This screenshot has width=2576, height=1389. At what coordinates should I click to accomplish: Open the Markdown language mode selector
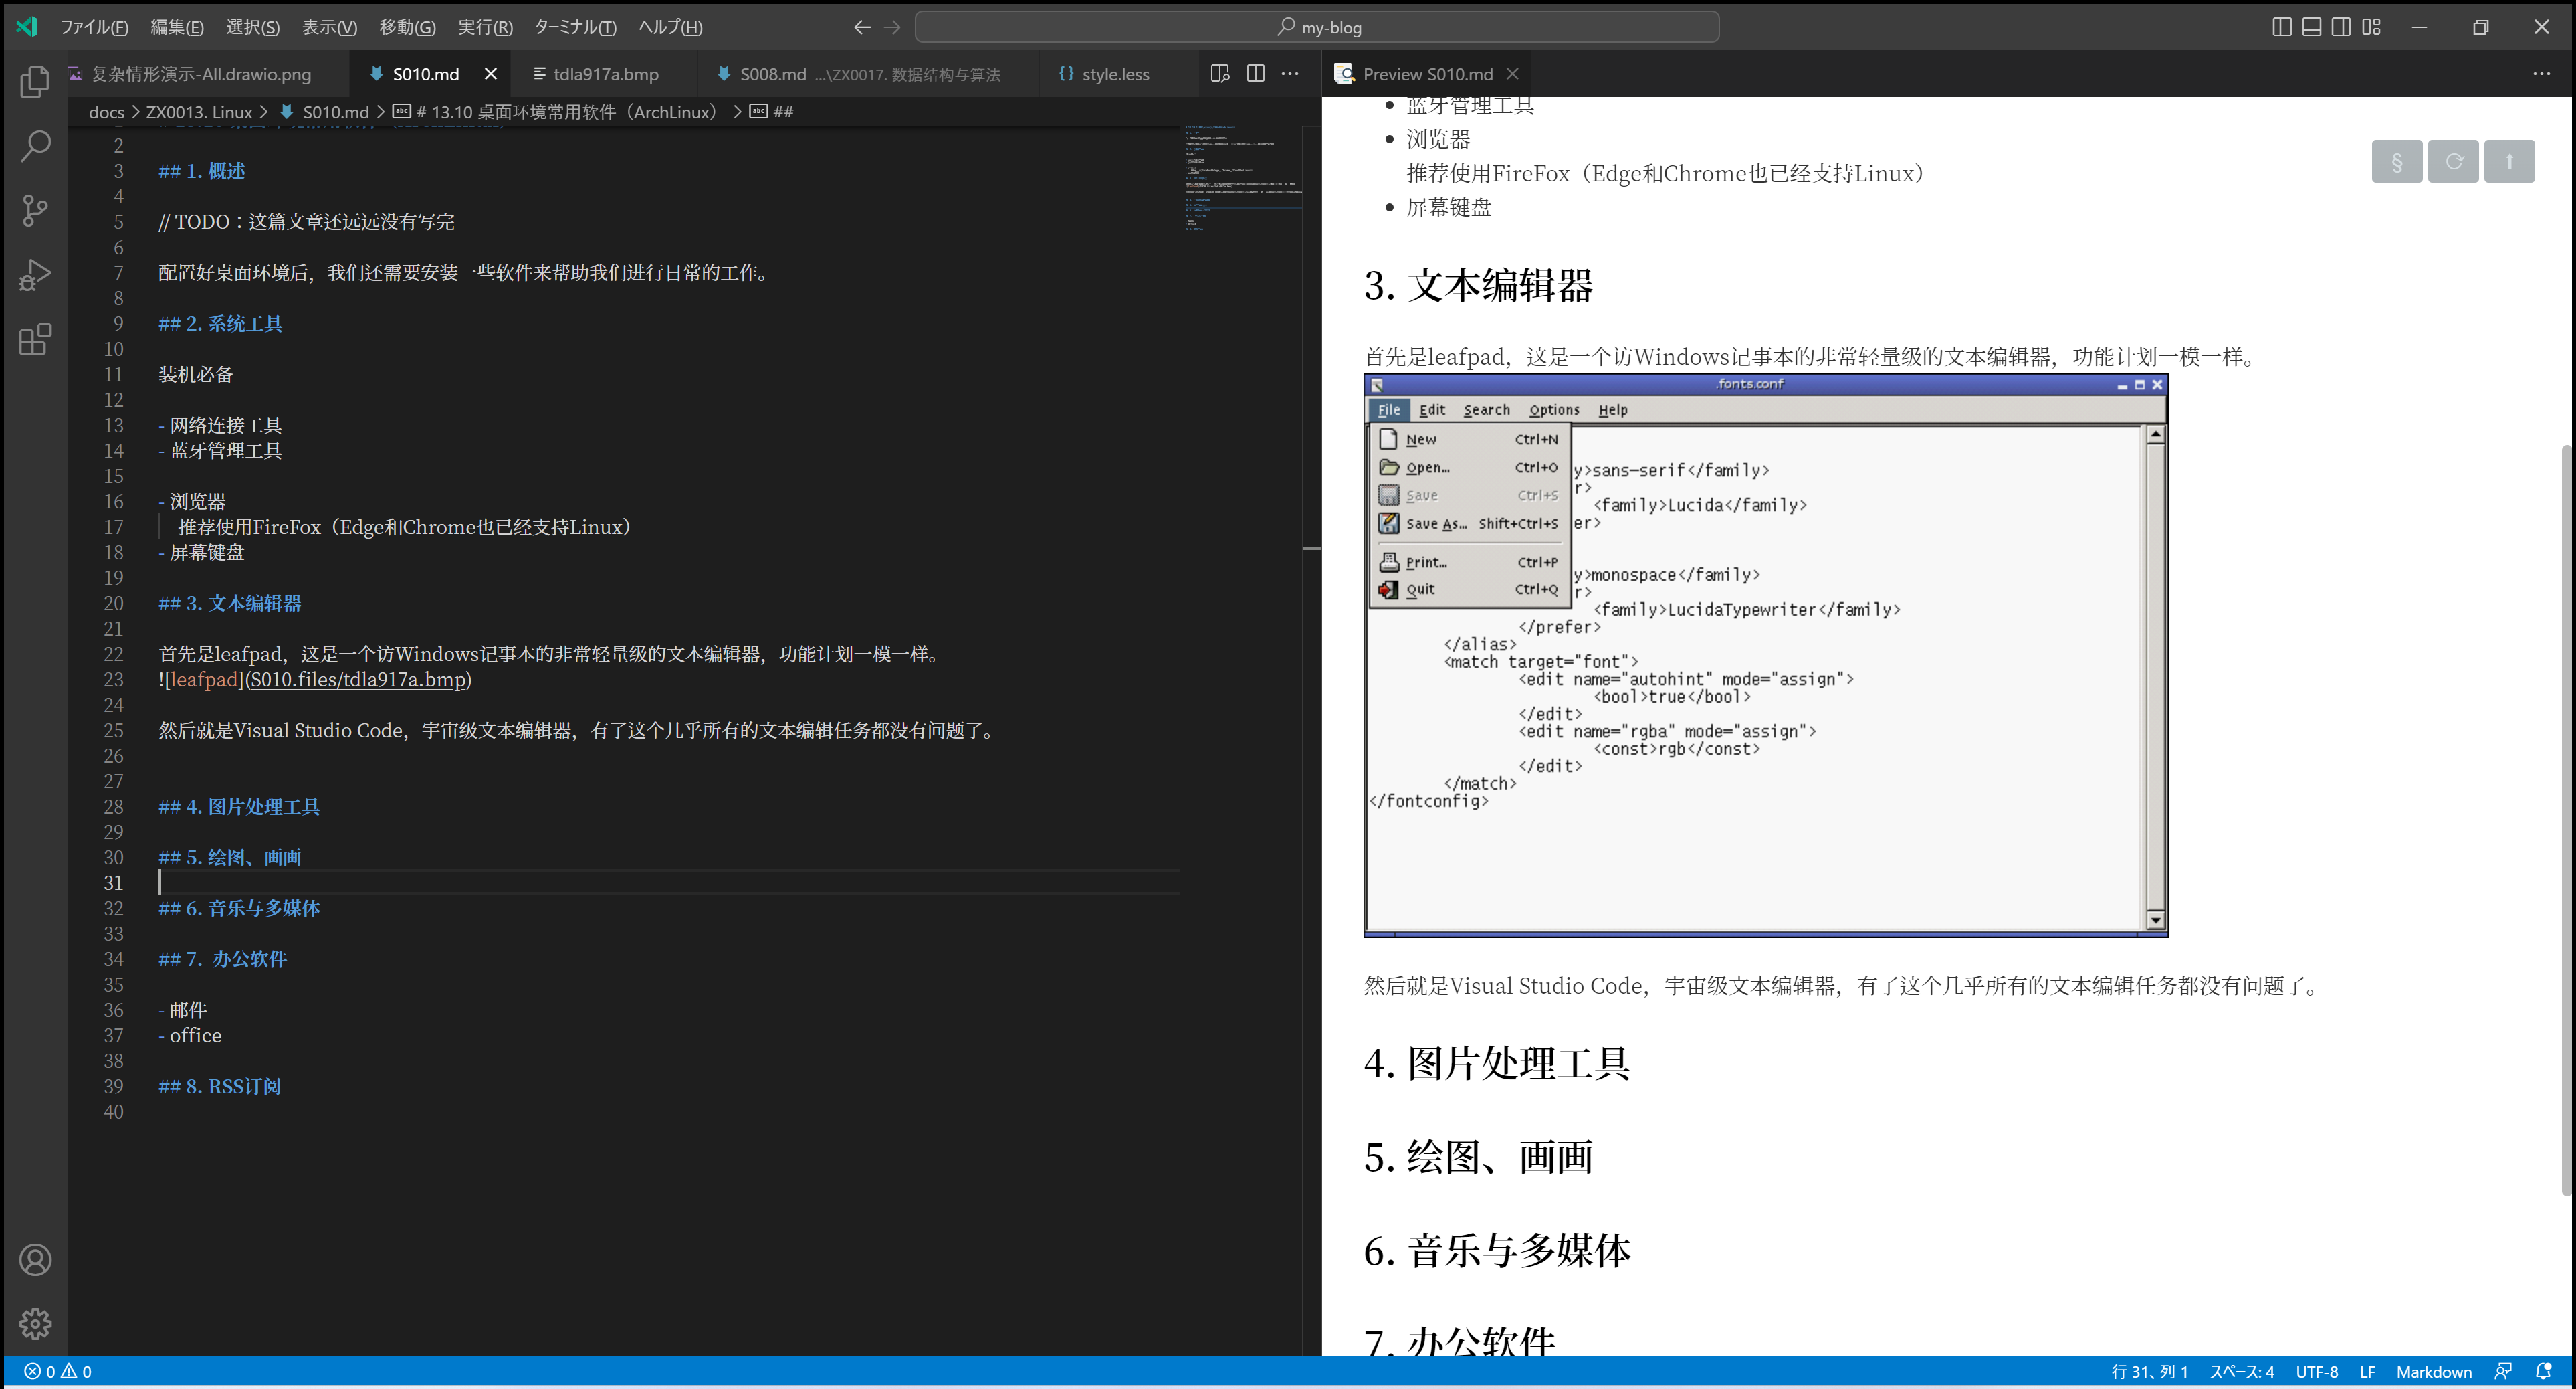[x=2433, y=1371]
